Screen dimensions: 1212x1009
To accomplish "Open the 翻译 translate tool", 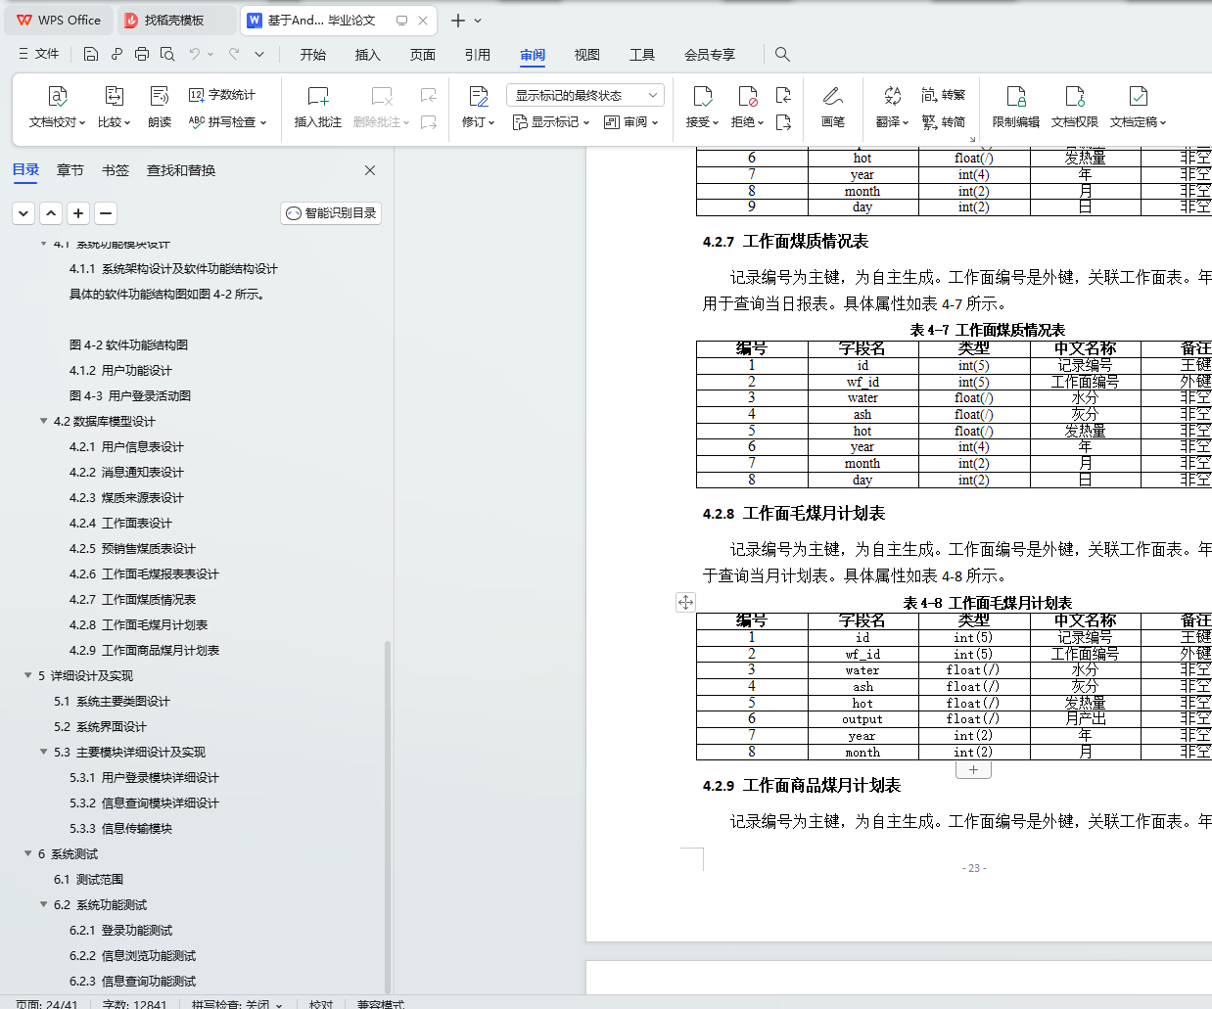I will [892, 107].
